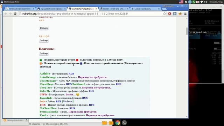Viewport: 224px width, 126px height.
Task: Open the Wi-Fi network tray icon
Action: click(x=202, y=2)
